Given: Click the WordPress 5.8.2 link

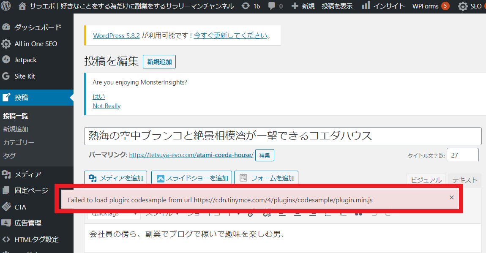Looking at the screenshot, I should [x=116, y=35].
